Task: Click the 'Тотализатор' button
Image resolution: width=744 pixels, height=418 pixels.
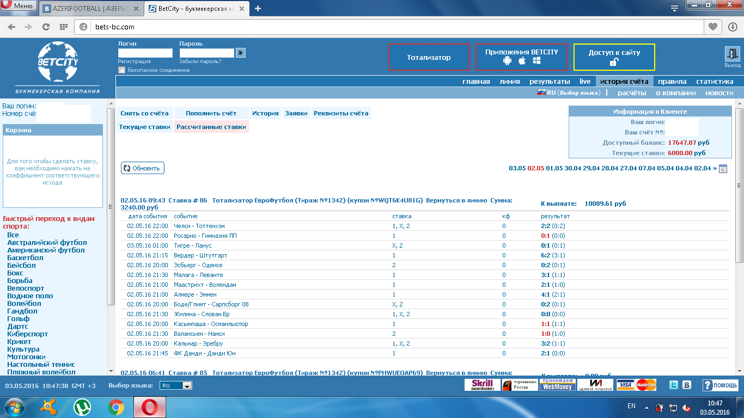Action: (x=429, y=57)
